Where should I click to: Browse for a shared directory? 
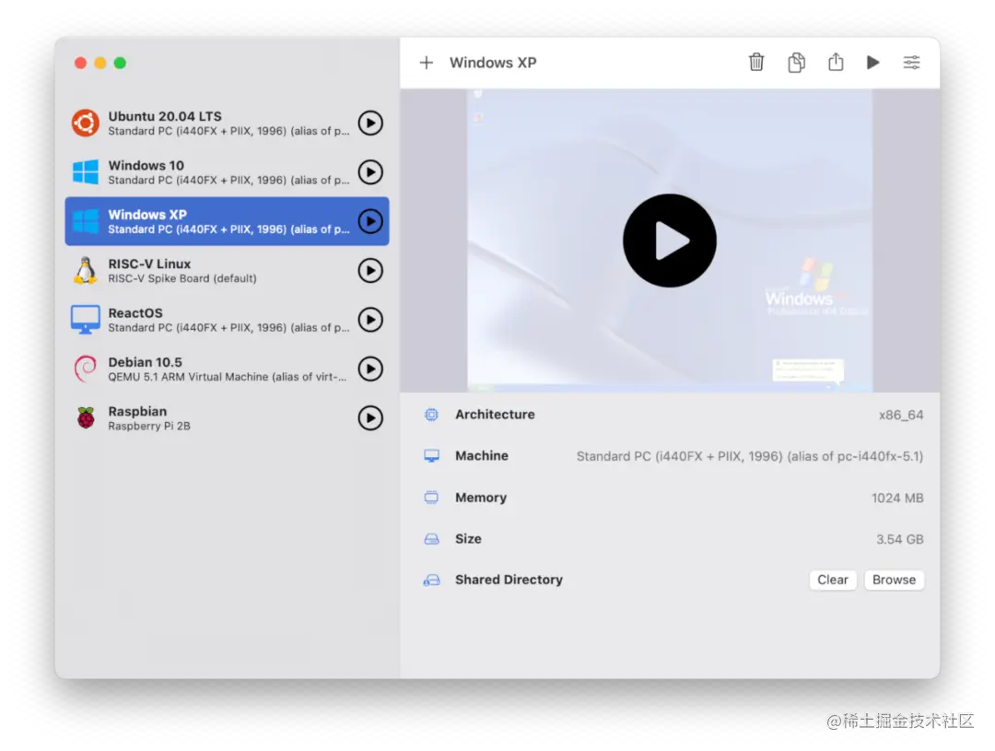[894, 580]
